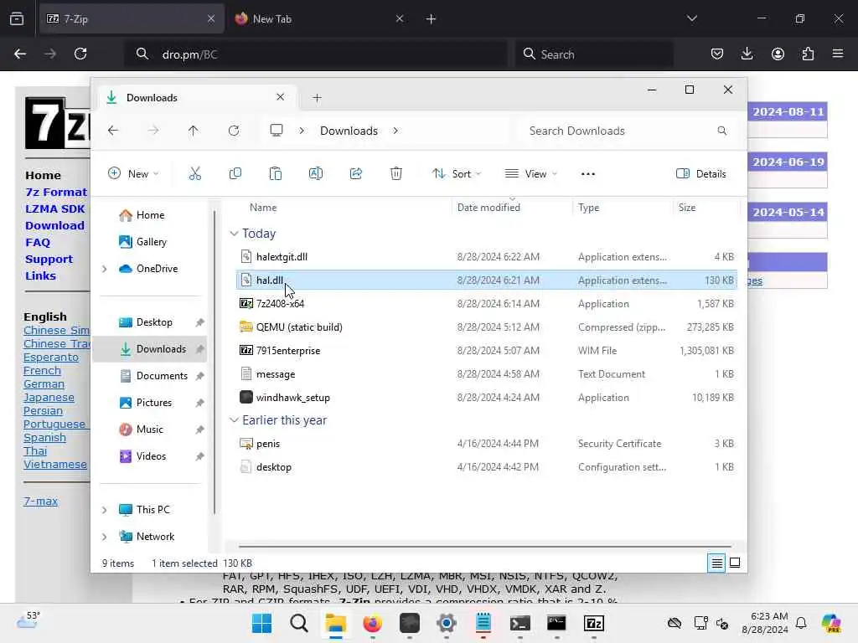The height and width of the screenshot is (643, 858).
Task: Switch to details list view icon
Action: tap(716, 563)
